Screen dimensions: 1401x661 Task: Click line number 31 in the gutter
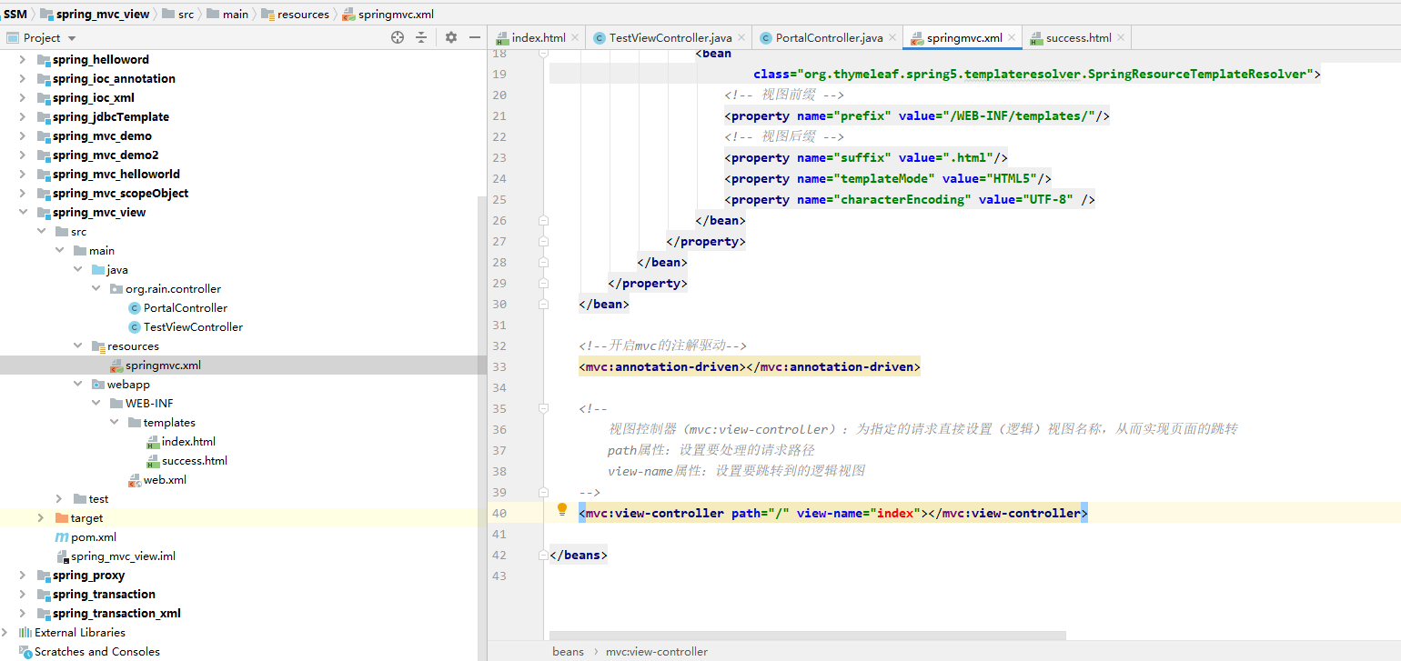point(499,325)
